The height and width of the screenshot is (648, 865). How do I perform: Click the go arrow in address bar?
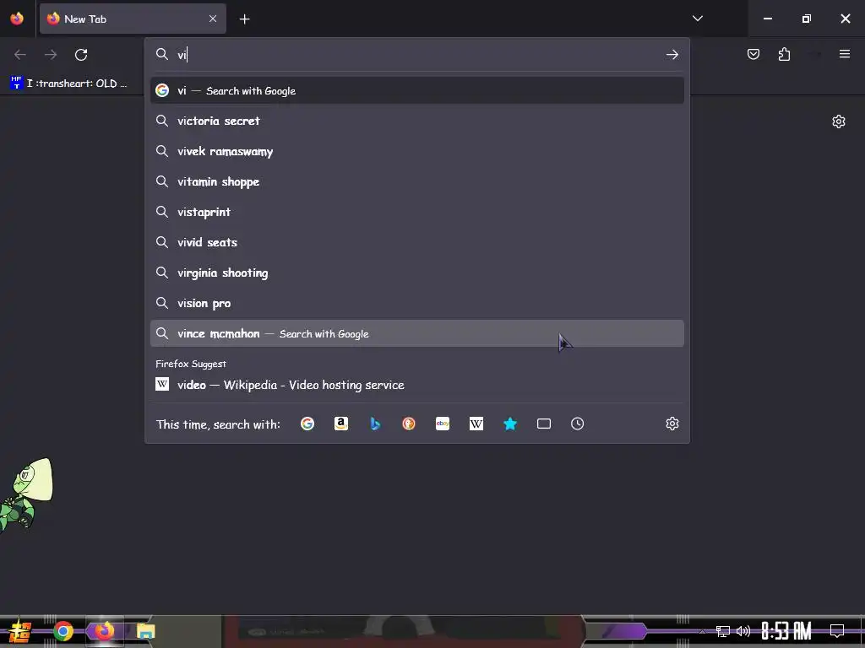click(x=672, y=55)
